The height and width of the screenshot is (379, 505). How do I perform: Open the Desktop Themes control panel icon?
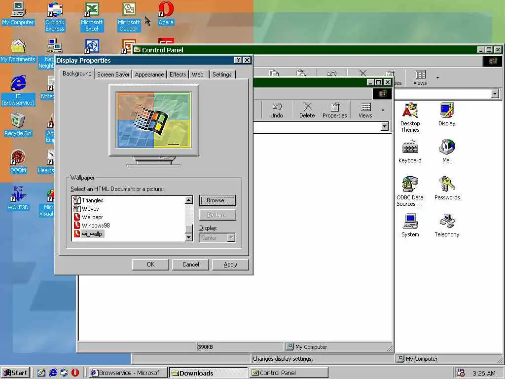[x=410, y=117]
